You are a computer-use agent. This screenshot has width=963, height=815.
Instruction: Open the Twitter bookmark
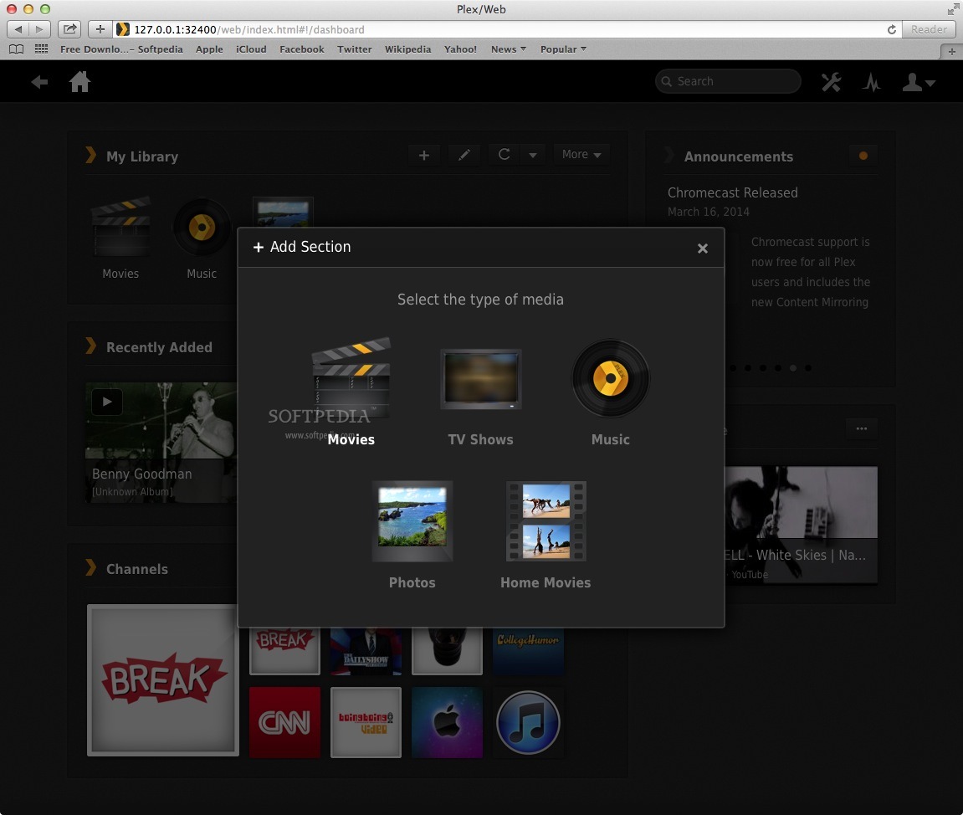coord(355,49)
